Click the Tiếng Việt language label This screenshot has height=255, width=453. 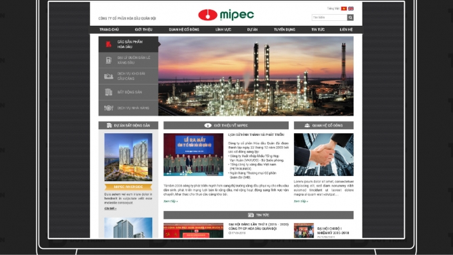pyautogui.click(x=333, y=9)
